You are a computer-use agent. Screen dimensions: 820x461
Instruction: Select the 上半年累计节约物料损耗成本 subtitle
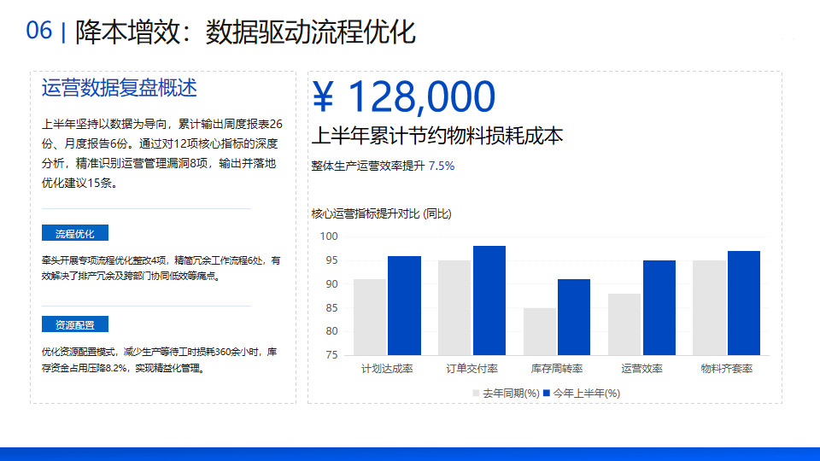coord(437,136)
